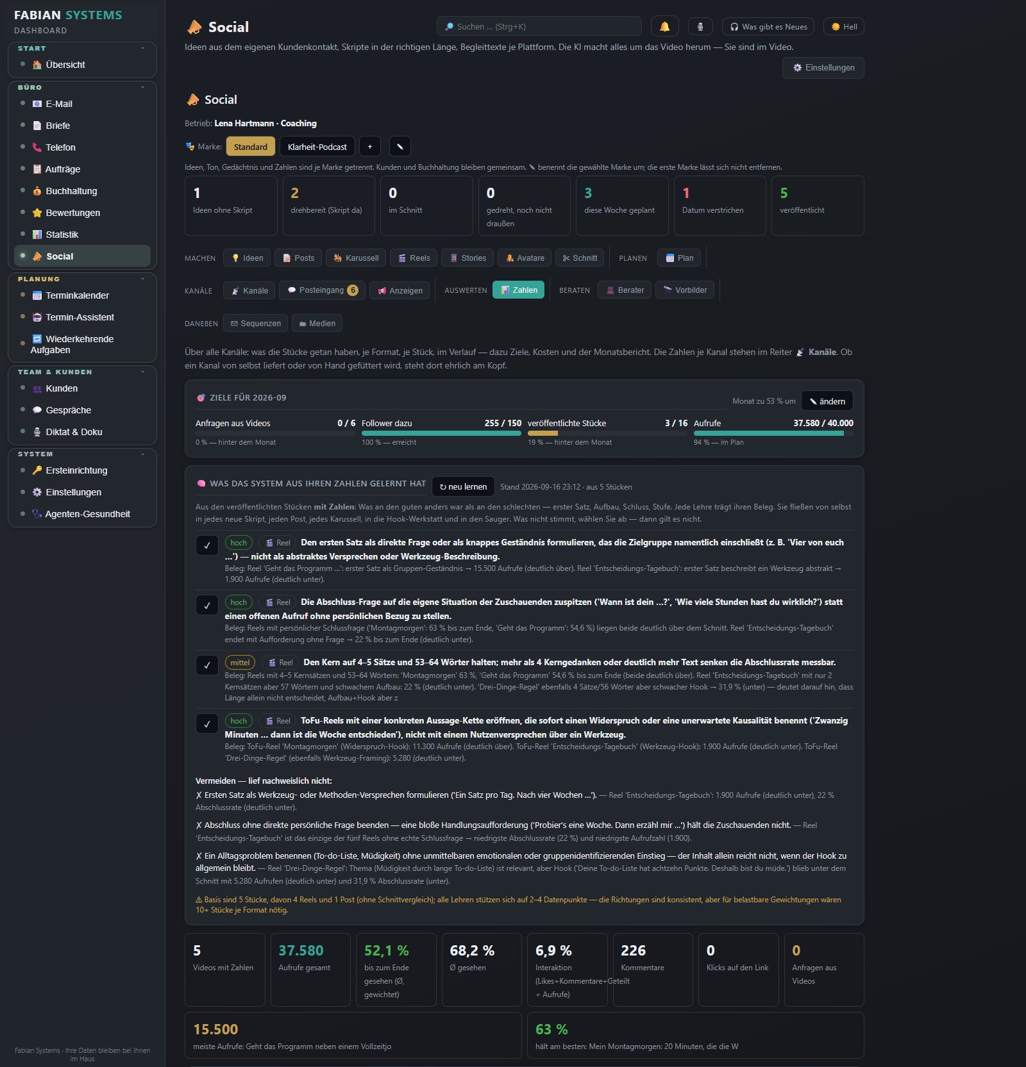Click the microphone icon in header
This screenshot has height=1067, width=1026.
700,26
